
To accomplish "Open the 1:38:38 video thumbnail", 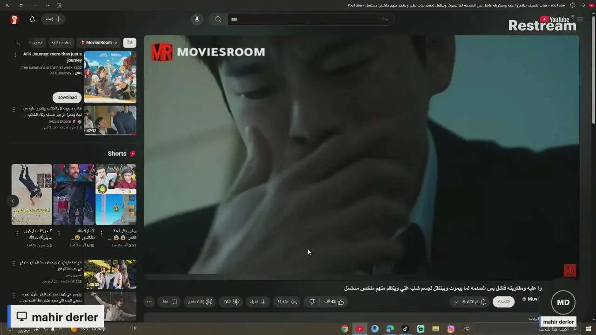I will [x=110, y=274].
